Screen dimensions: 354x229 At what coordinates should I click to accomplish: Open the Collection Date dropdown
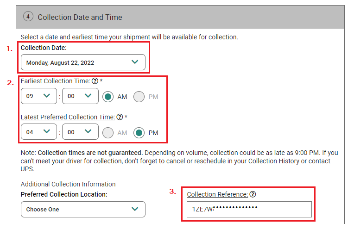[83, 62]
